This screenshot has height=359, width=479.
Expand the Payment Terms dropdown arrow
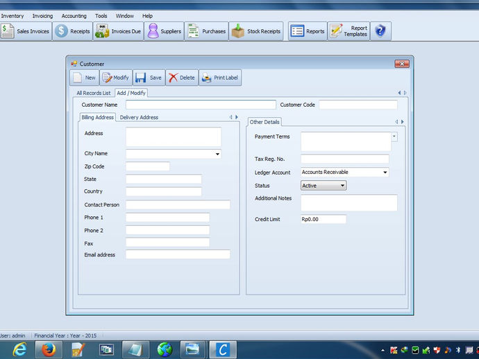[x=394, y=137]
